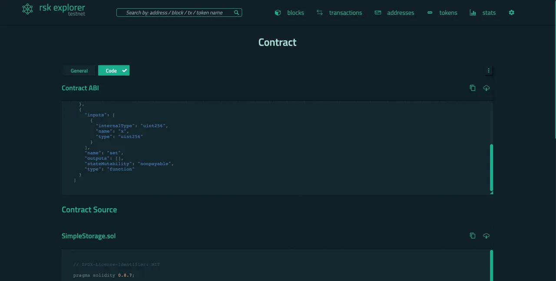View the stats page
This screenshot has width=556, height=281.
pos(489,13)
